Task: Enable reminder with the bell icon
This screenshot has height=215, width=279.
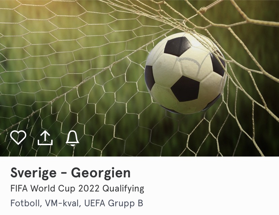Action: coord(72,138)
